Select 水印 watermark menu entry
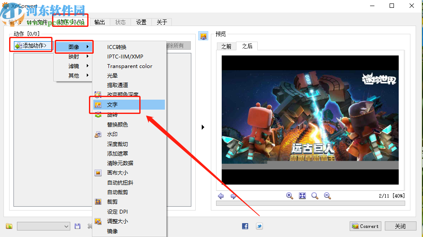 tap(112, 134)
